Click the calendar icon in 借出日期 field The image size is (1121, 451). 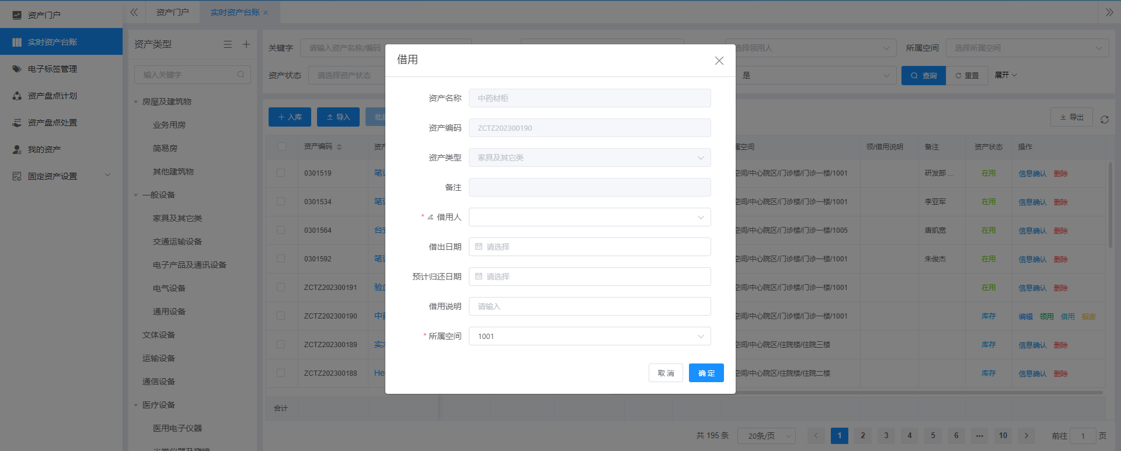479,247
